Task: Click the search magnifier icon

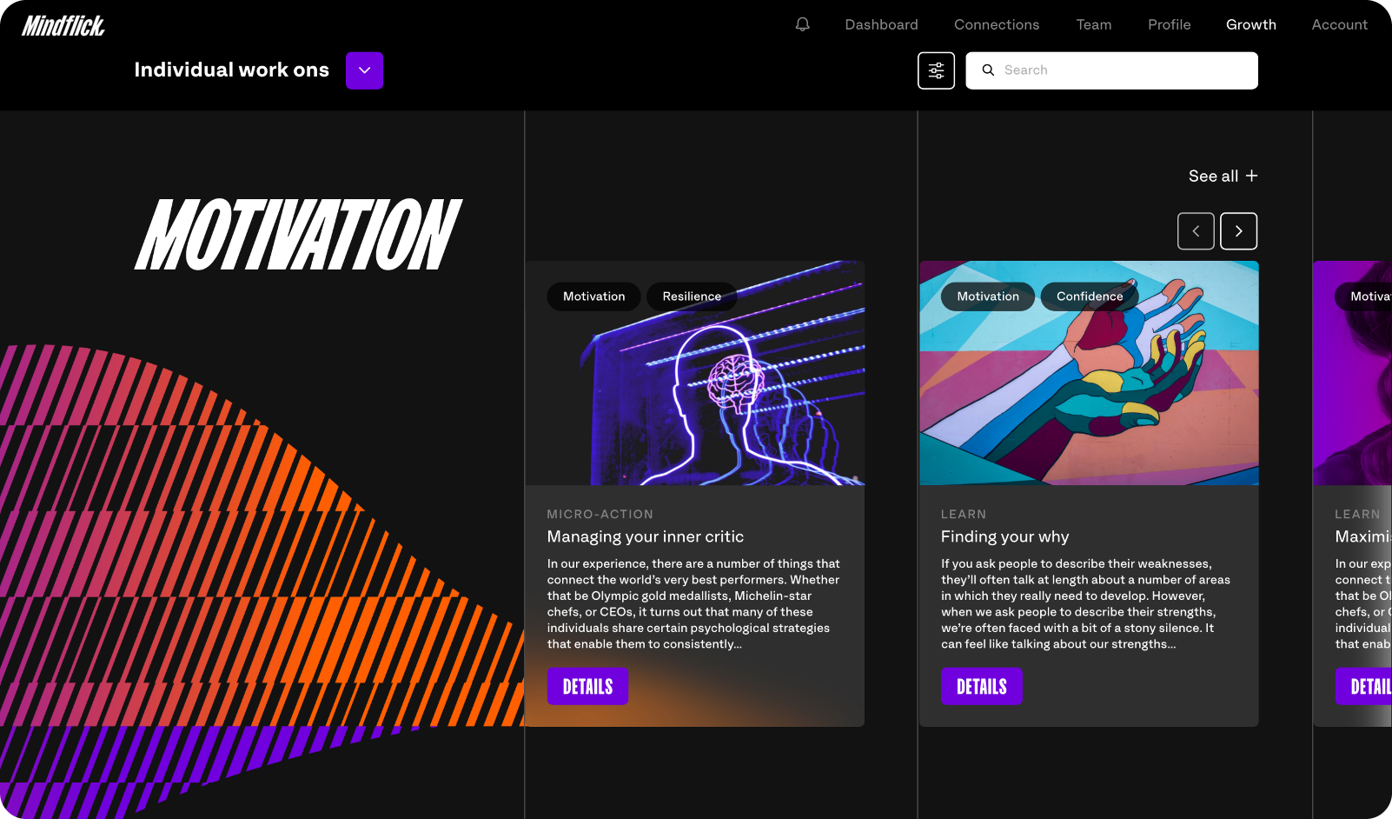Action: [988, 70]
